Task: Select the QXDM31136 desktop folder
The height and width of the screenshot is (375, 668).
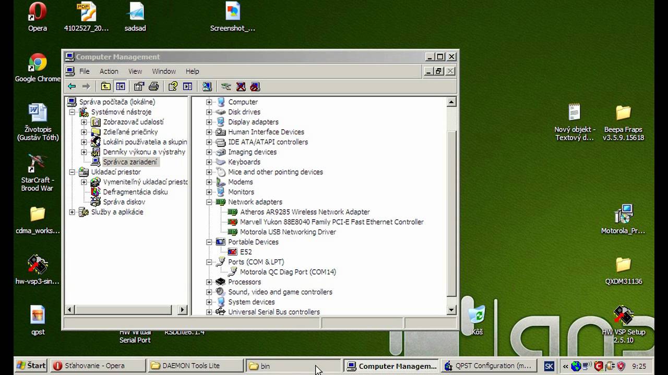Action: (x=623, y=271)
